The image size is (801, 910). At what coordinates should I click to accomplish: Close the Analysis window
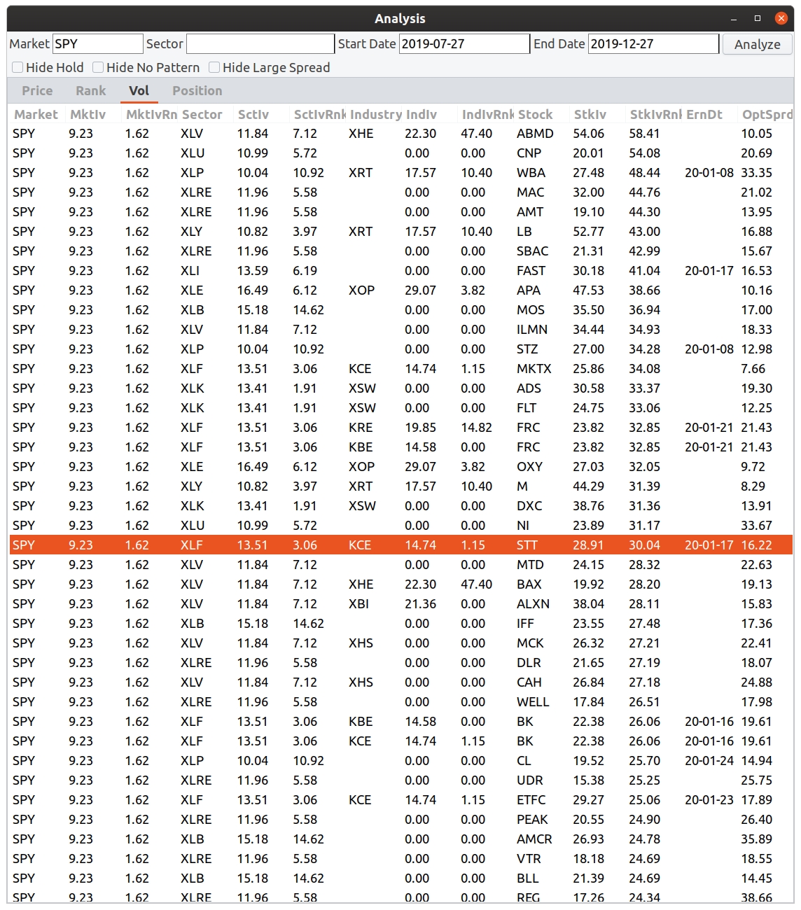(x=781, y=18)
